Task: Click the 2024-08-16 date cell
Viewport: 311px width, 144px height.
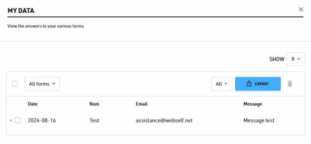Action: tap(42, 120)
